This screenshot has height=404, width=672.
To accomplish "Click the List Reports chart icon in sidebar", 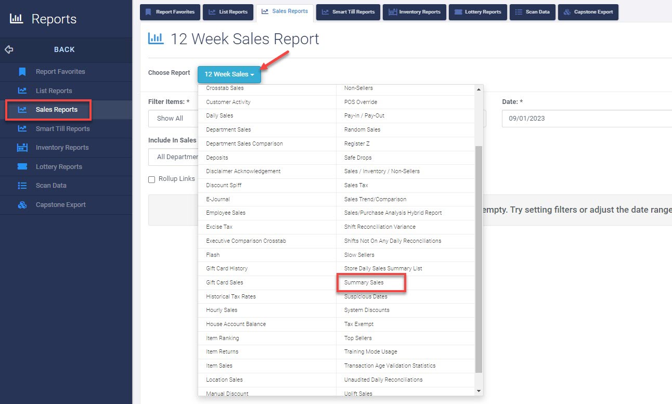I will coord(22,90).
